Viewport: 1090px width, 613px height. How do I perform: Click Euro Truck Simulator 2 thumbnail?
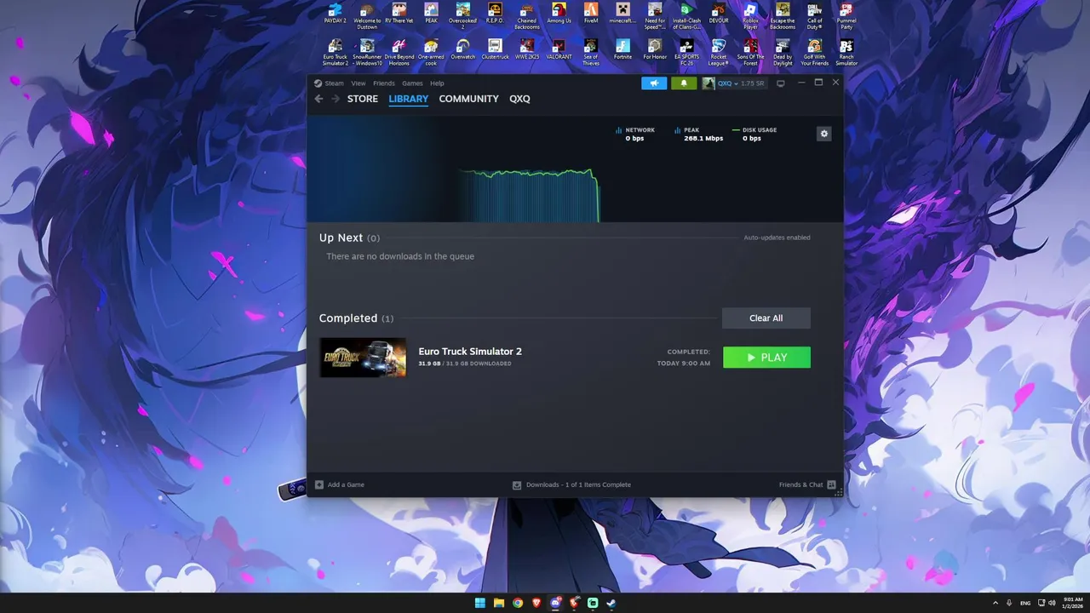(363, 358)
